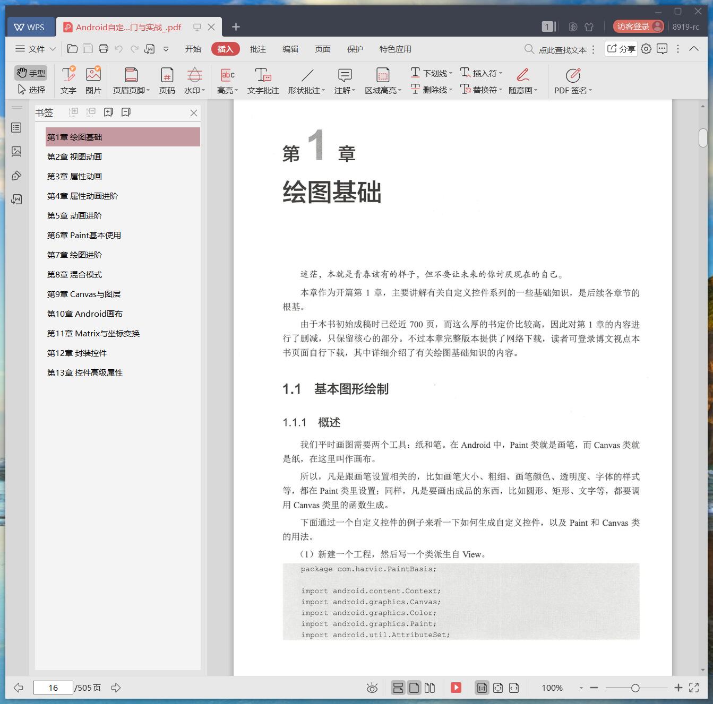This screenshot has width=713, height=704.
Task: Click the undo arrow icon
Action: 119,49
